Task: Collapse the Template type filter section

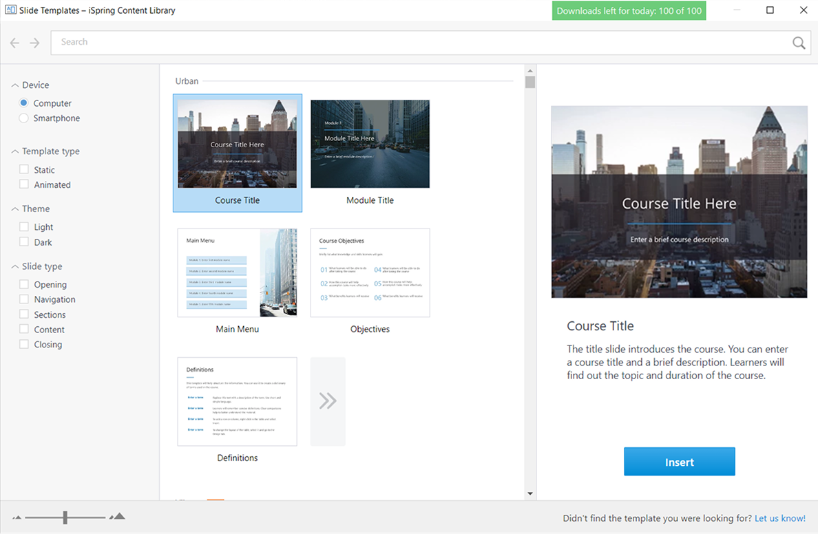Action: point(15,151)
